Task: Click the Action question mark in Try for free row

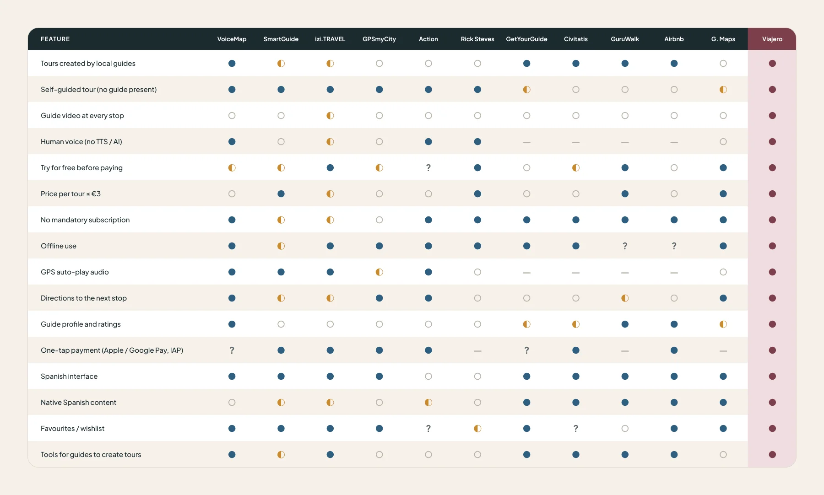Action: point(428,168)
